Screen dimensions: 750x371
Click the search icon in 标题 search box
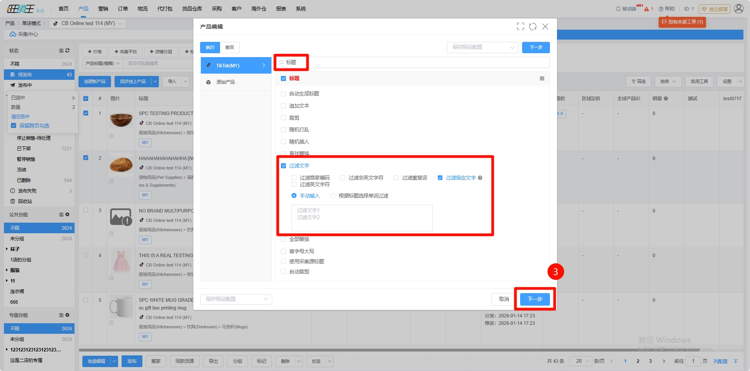[x=281, y=63]
